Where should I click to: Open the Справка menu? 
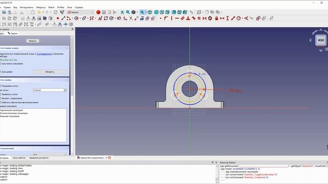click(79, 7)
